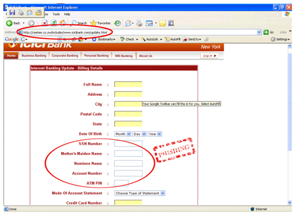Viewport: 298px width, 216px height.
Task: Click the Send to button
Action: click(x=192, y=40)
